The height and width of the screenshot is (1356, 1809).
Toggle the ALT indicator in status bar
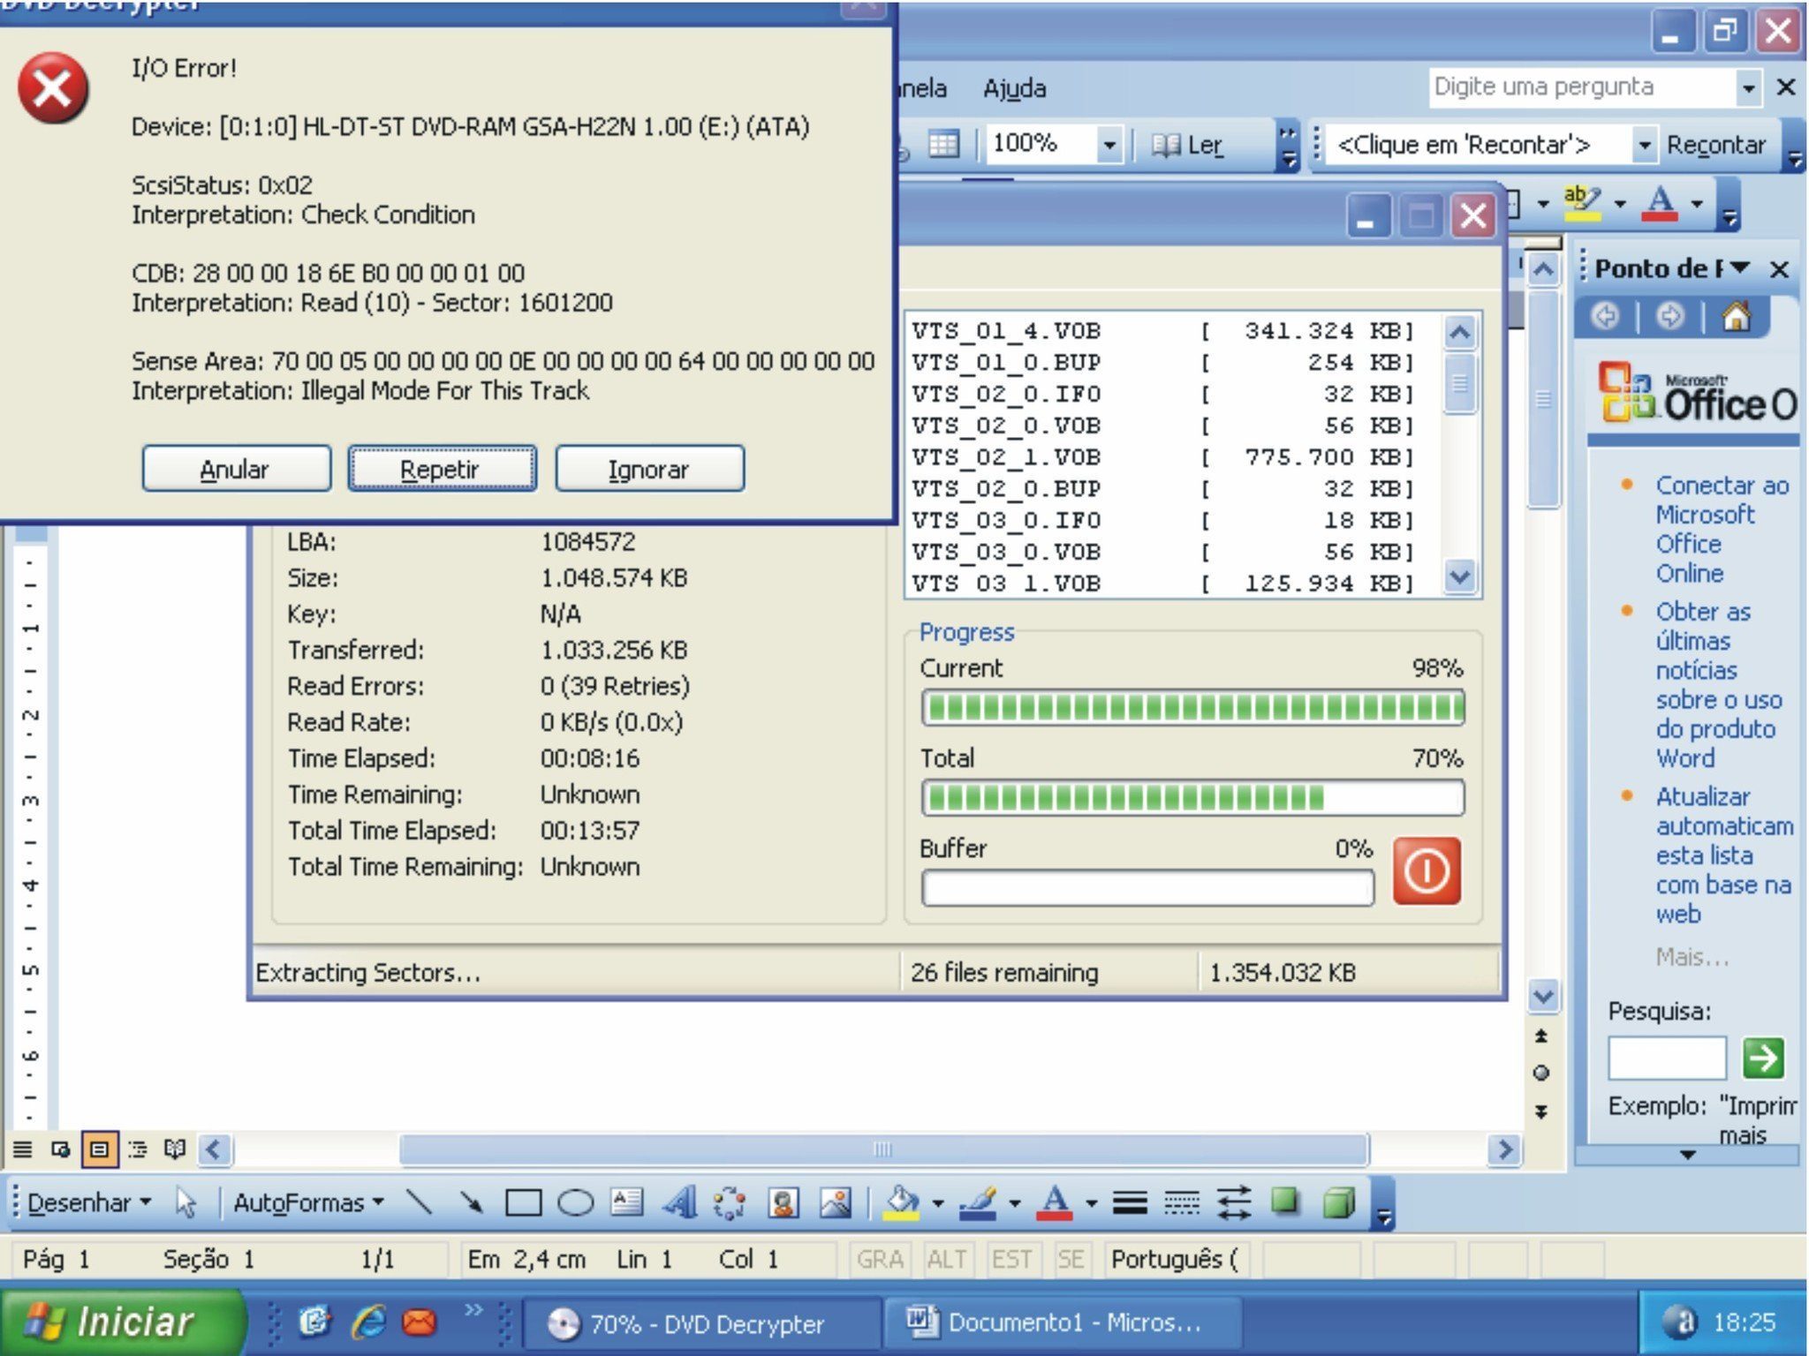point(946,1259)
